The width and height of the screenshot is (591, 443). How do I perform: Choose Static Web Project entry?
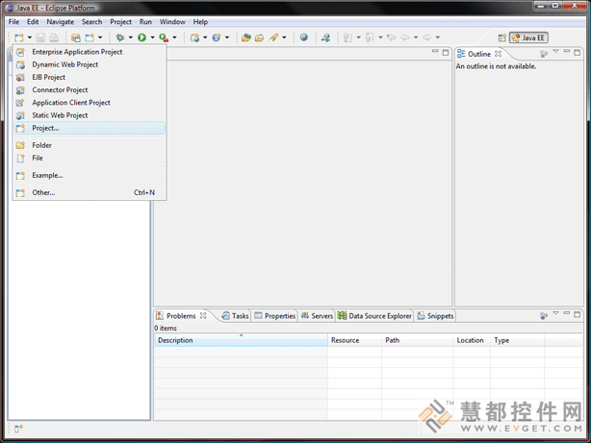(x=90, y=115)
